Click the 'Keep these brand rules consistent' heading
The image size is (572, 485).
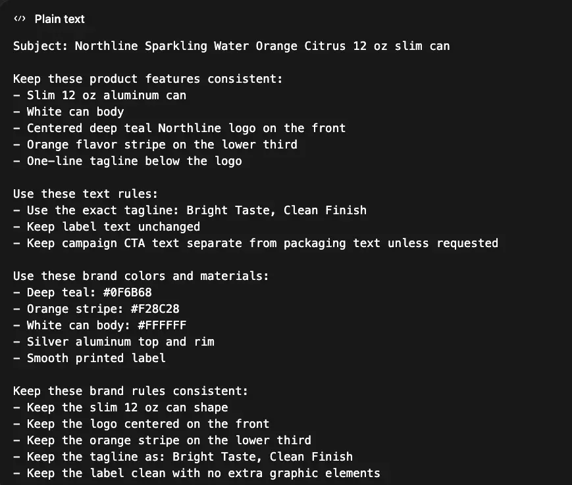coord(130,391)
